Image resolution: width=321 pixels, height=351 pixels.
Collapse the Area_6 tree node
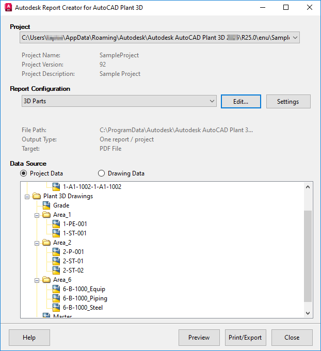click(37, 280)
